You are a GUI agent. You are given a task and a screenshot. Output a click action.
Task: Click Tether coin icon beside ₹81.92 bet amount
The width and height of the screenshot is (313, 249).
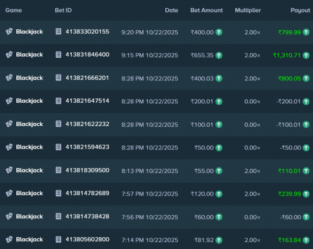[219, 240]
